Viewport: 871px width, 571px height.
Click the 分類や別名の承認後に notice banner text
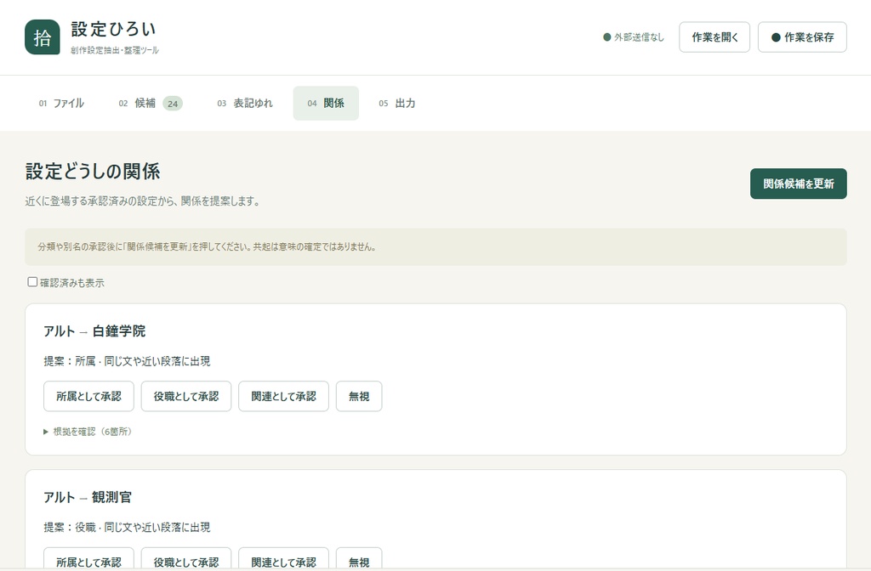207,247
